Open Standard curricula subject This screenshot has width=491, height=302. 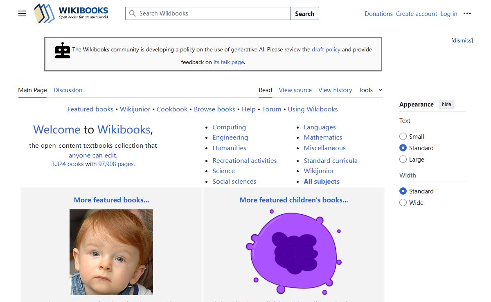331,161
